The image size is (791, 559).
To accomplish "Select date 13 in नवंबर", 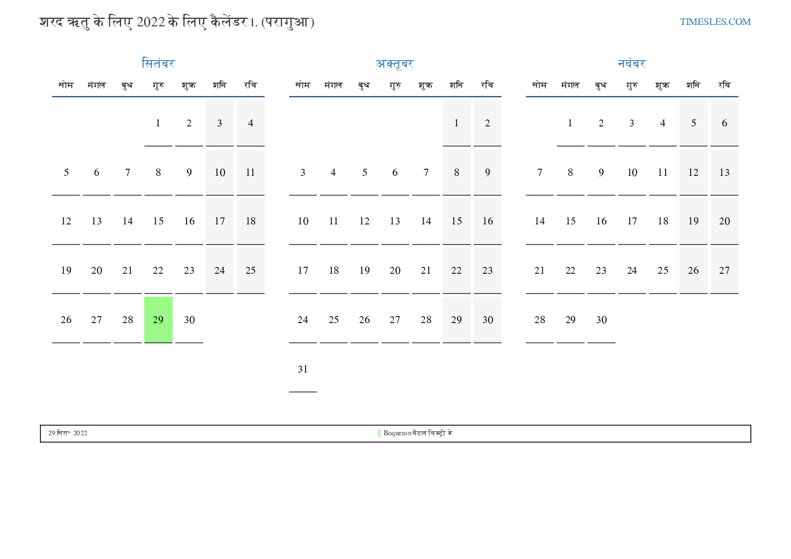I will click(725, 172).
